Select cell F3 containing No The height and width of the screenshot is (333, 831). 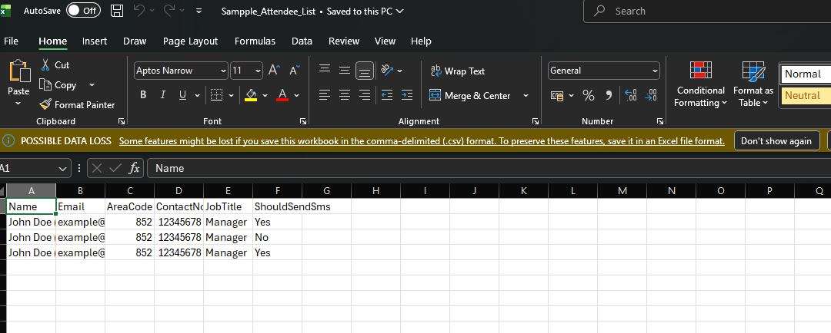277,237
